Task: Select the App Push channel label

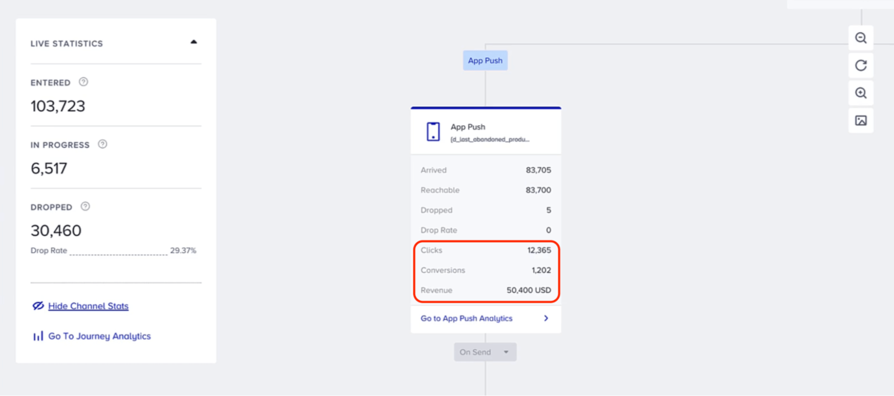Action: coord(485,60)
